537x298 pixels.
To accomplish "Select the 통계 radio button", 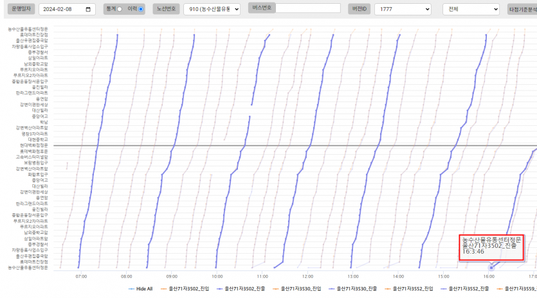I will point(120,9).
